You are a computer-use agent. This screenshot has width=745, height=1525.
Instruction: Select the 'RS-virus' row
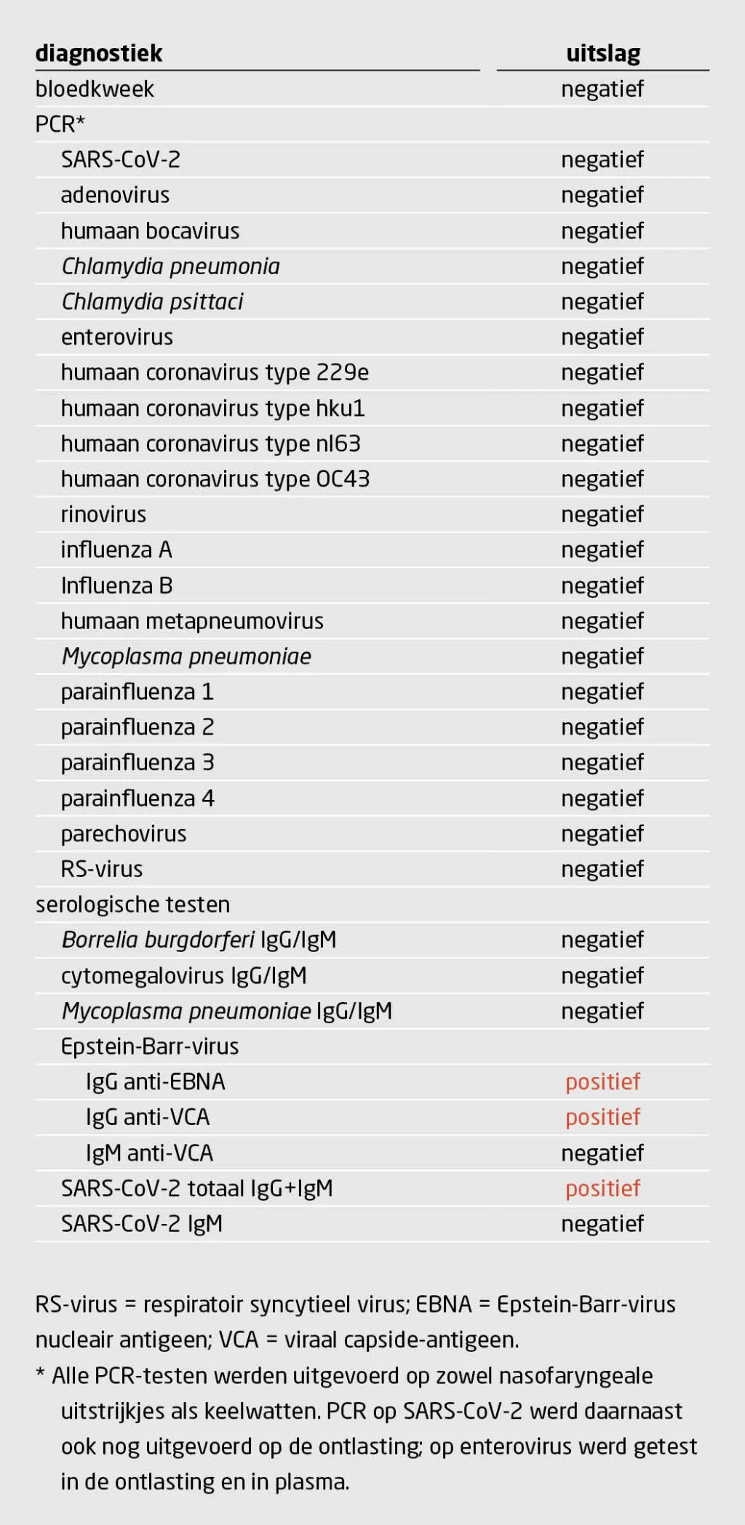[x=372, y=869]
